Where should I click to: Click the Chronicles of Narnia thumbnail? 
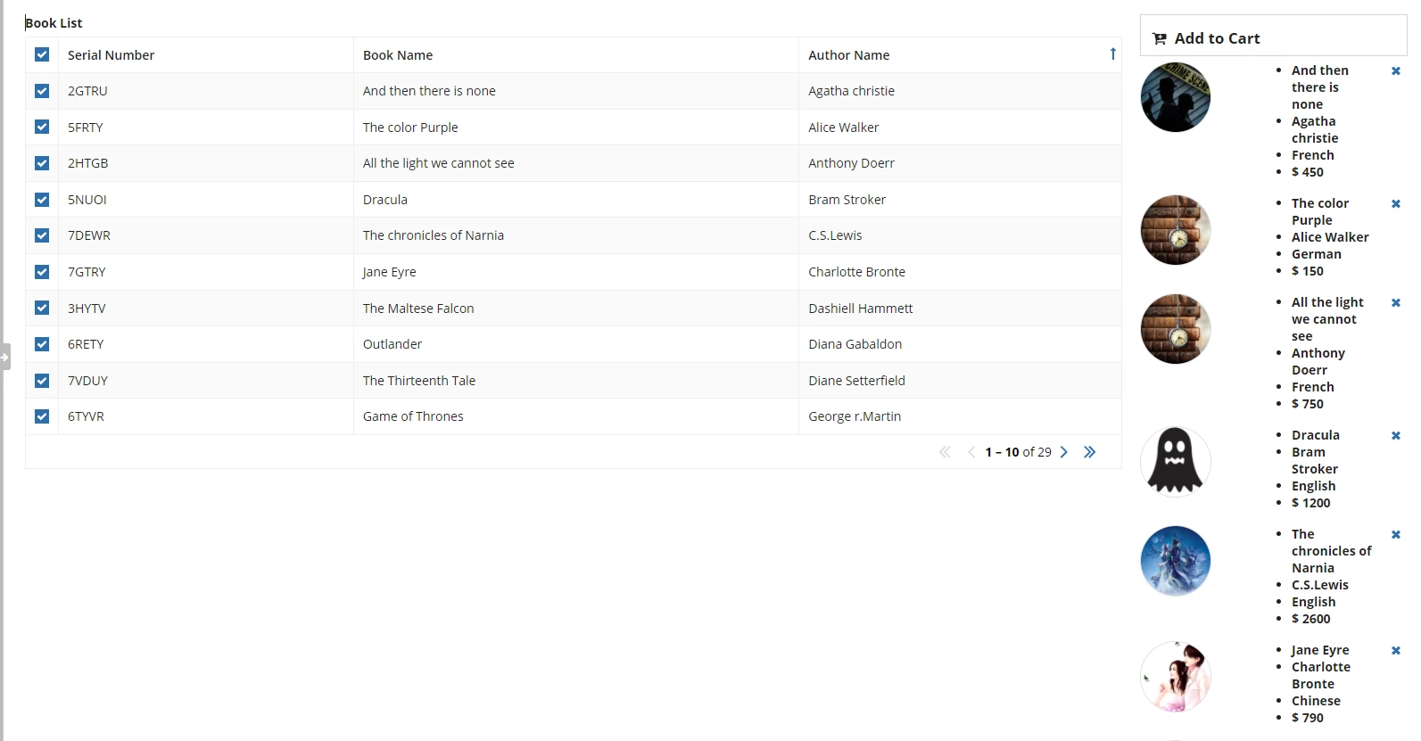click(x=1176, y=561)
